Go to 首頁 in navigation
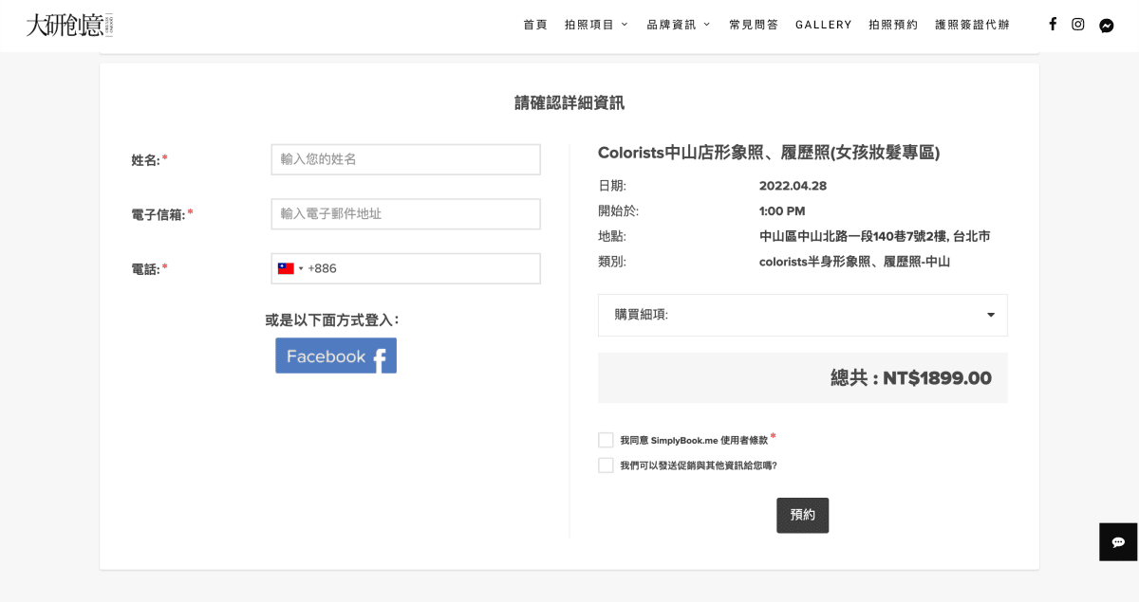 tap(535, 25)
